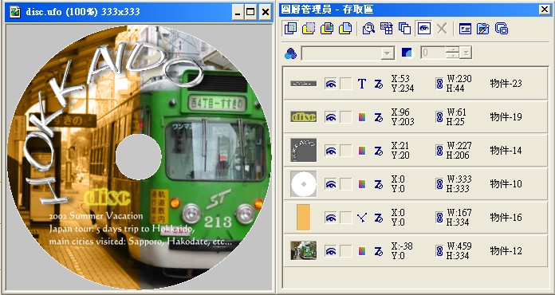Click the yellow dashed-outline layer toolbar icon
This screenshot has height=295, width=555.
309,28
